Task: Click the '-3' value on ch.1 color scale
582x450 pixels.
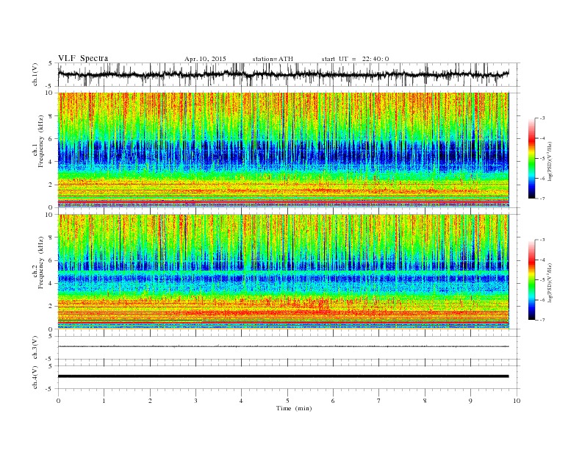Action: (x=542, y=118)
